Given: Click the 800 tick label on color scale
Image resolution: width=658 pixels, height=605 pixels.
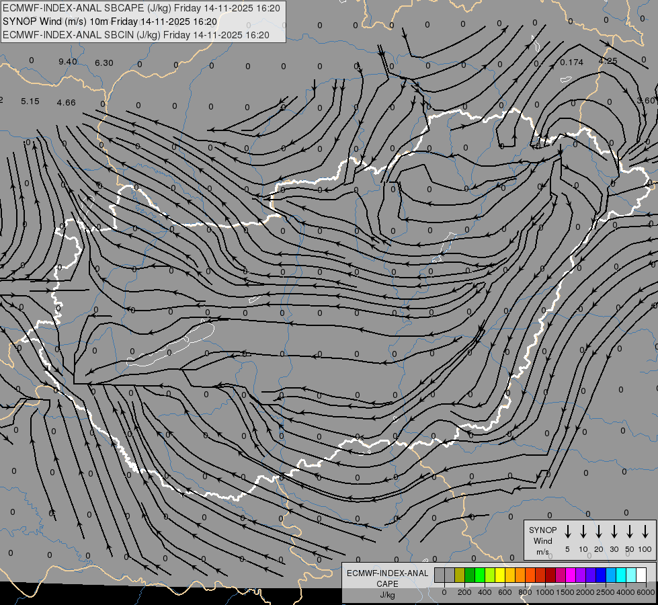Looking at the screenshot, I should 525,592.
